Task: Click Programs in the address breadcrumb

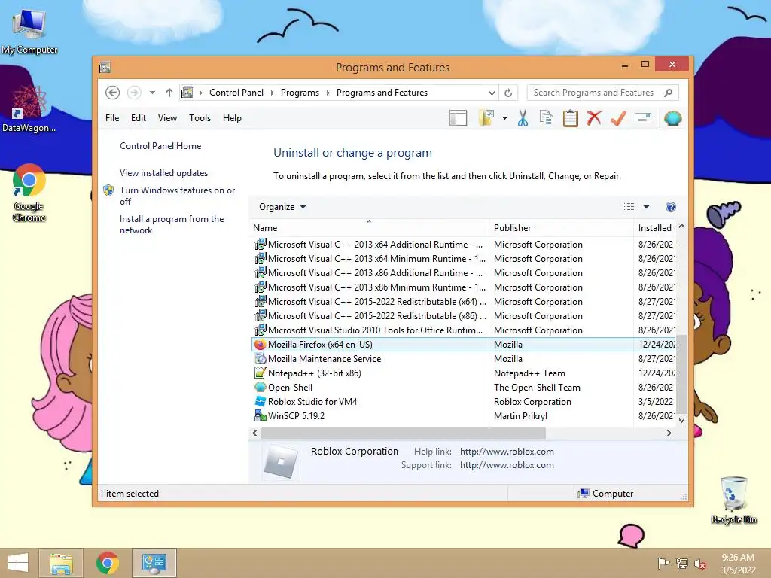Action: coord(300,93)
